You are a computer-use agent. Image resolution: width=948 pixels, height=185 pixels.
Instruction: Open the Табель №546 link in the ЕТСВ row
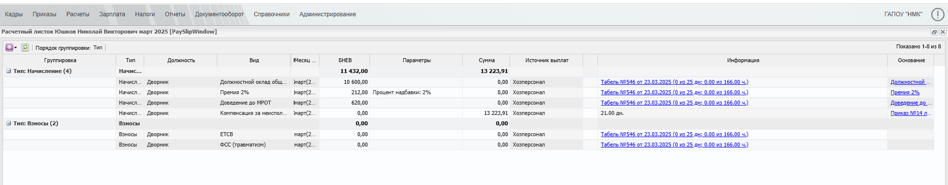[x=674, y=134]
